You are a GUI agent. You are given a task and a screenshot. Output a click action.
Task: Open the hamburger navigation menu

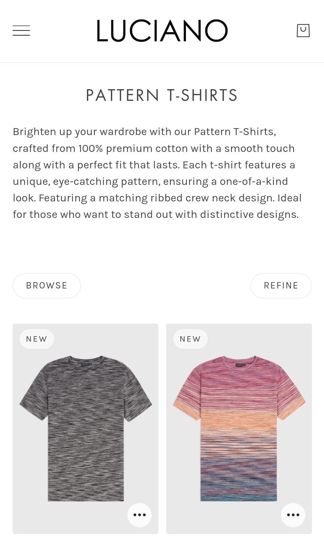[x=21, y=31]
